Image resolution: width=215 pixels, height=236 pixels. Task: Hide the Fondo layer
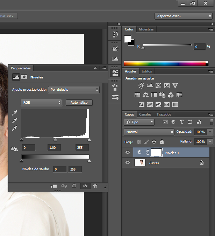pyautogui.click(x=128, y=162)
